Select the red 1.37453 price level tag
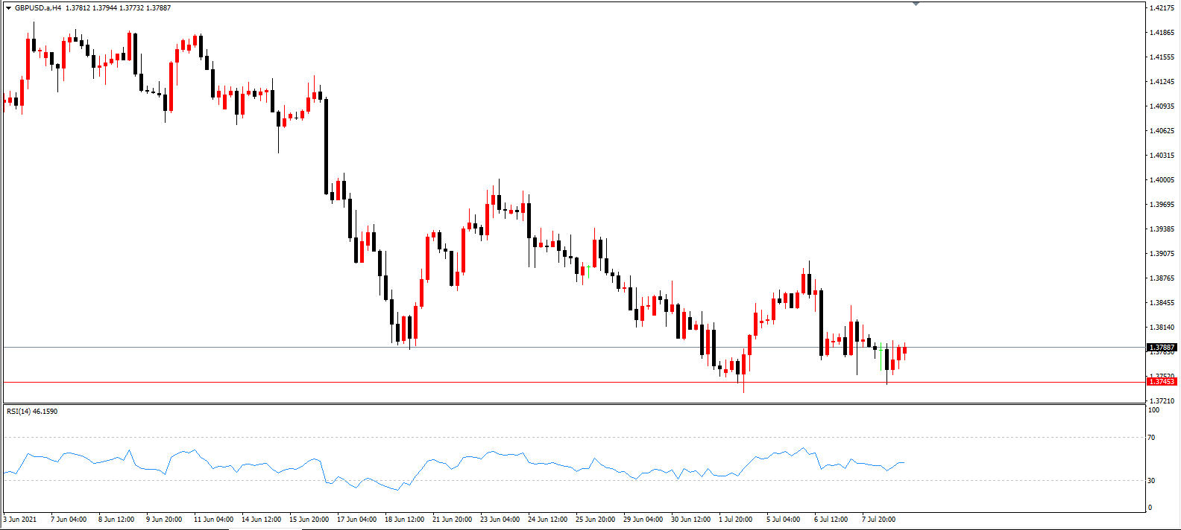Image resolution: width=1181 pixels, height=530 pixels. [1161, 382]
